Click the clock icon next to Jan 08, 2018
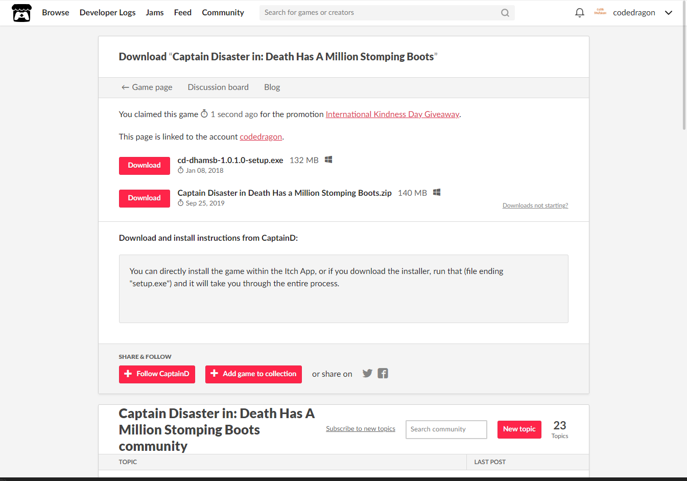The width and height of the screenshot is (687, 481). point(180,170)
